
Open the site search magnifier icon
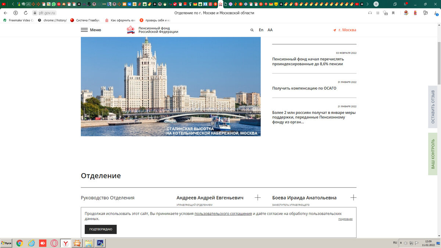pyautogui.click(x=252, y=30)
